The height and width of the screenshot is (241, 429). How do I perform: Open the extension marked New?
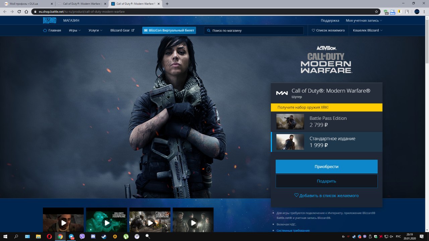coord(392,12)
